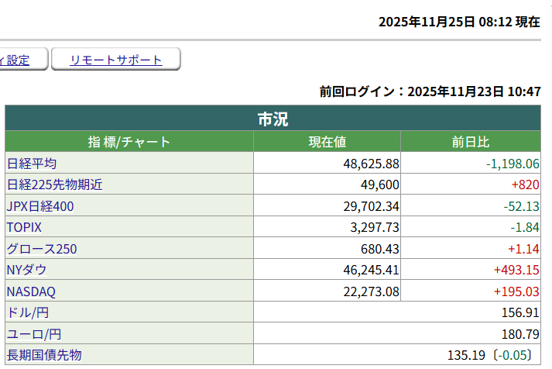Screen dimensions: 552x369
Task: Click the partially visible 設定 button
Action: (x=22, y=60)
